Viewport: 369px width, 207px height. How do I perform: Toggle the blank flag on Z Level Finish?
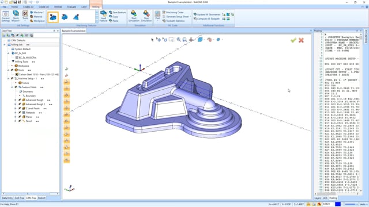20,109
